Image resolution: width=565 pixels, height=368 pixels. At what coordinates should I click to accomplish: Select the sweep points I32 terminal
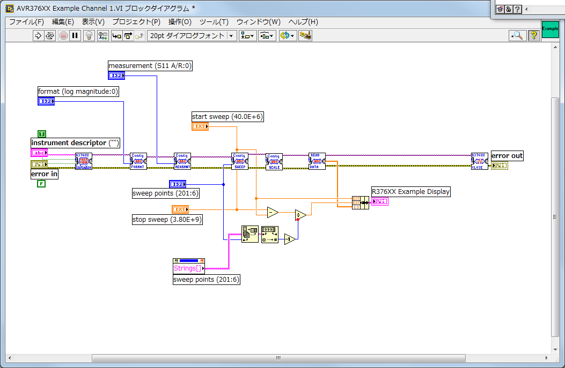pyautogui.click(x=178, y=184)
